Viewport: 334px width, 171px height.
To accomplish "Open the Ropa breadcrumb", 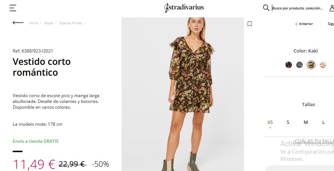I will [49, 23].
